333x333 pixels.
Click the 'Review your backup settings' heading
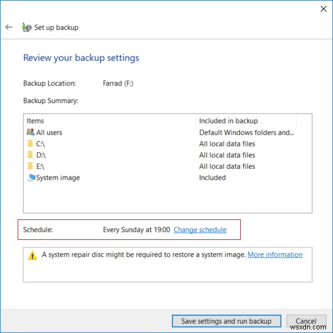coord(81,58)
